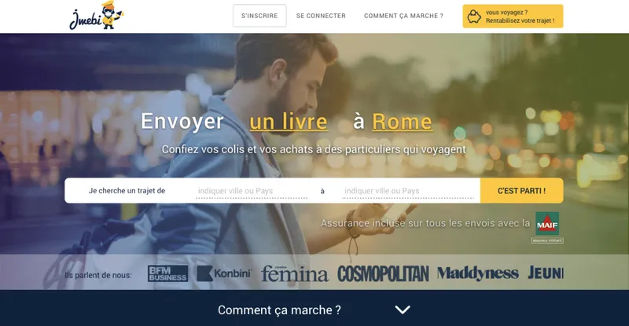Select the Maddyness press logo
This screenshot has height=326, width=629.
478,273
